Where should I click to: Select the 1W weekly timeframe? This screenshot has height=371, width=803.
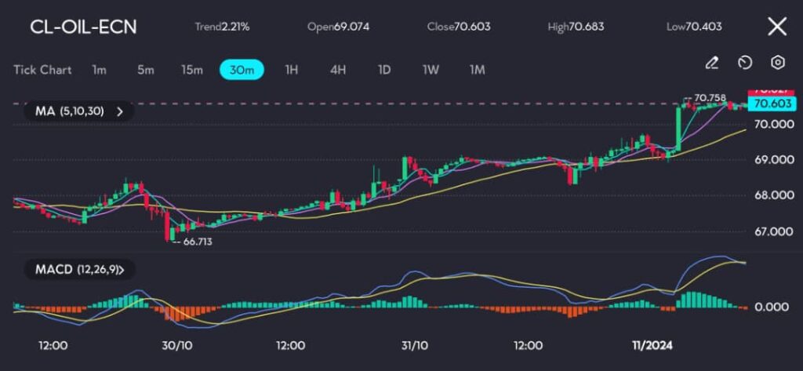[431, 70]
